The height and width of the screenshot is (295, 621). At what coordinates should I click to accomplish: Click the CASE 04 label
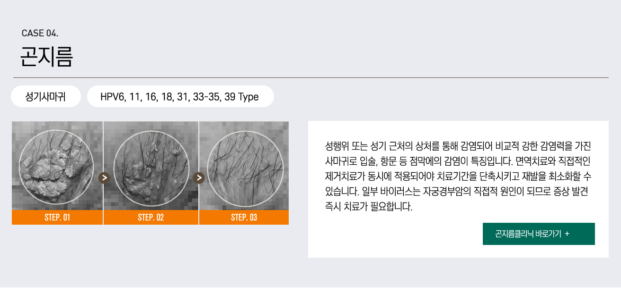(40, 32)
